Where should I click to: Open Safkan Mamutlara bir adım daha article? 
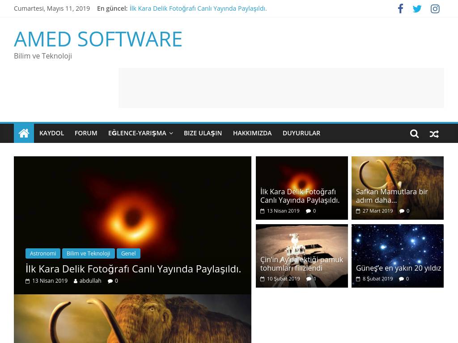(x=392, y=196)
